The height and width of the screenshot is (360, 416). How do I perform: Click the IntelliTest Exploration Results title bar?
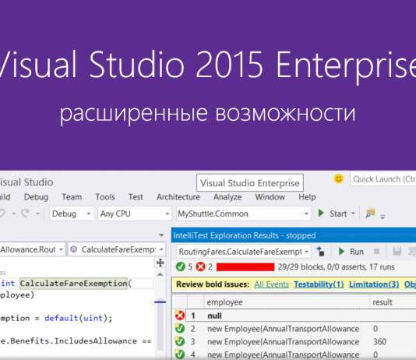[x=294, y=235]
